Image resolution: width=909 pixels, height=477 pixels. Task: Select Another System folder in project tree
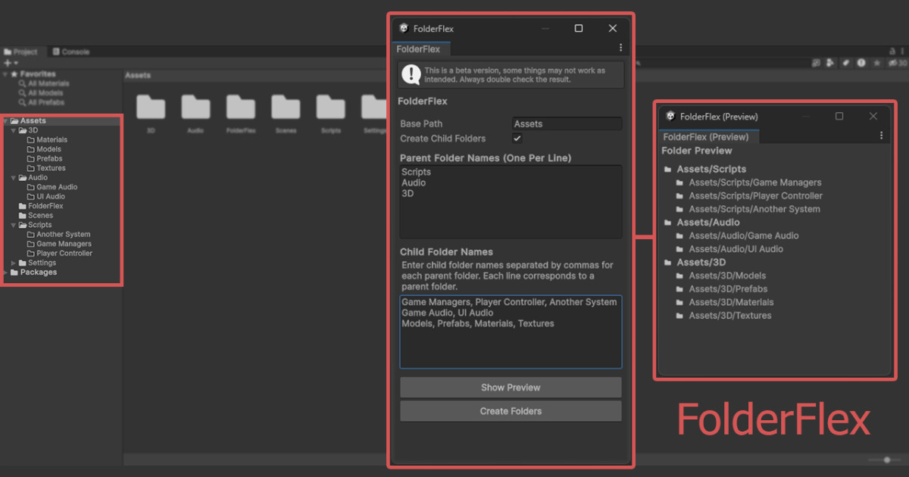pyautogui.click(x=59, y=235)
